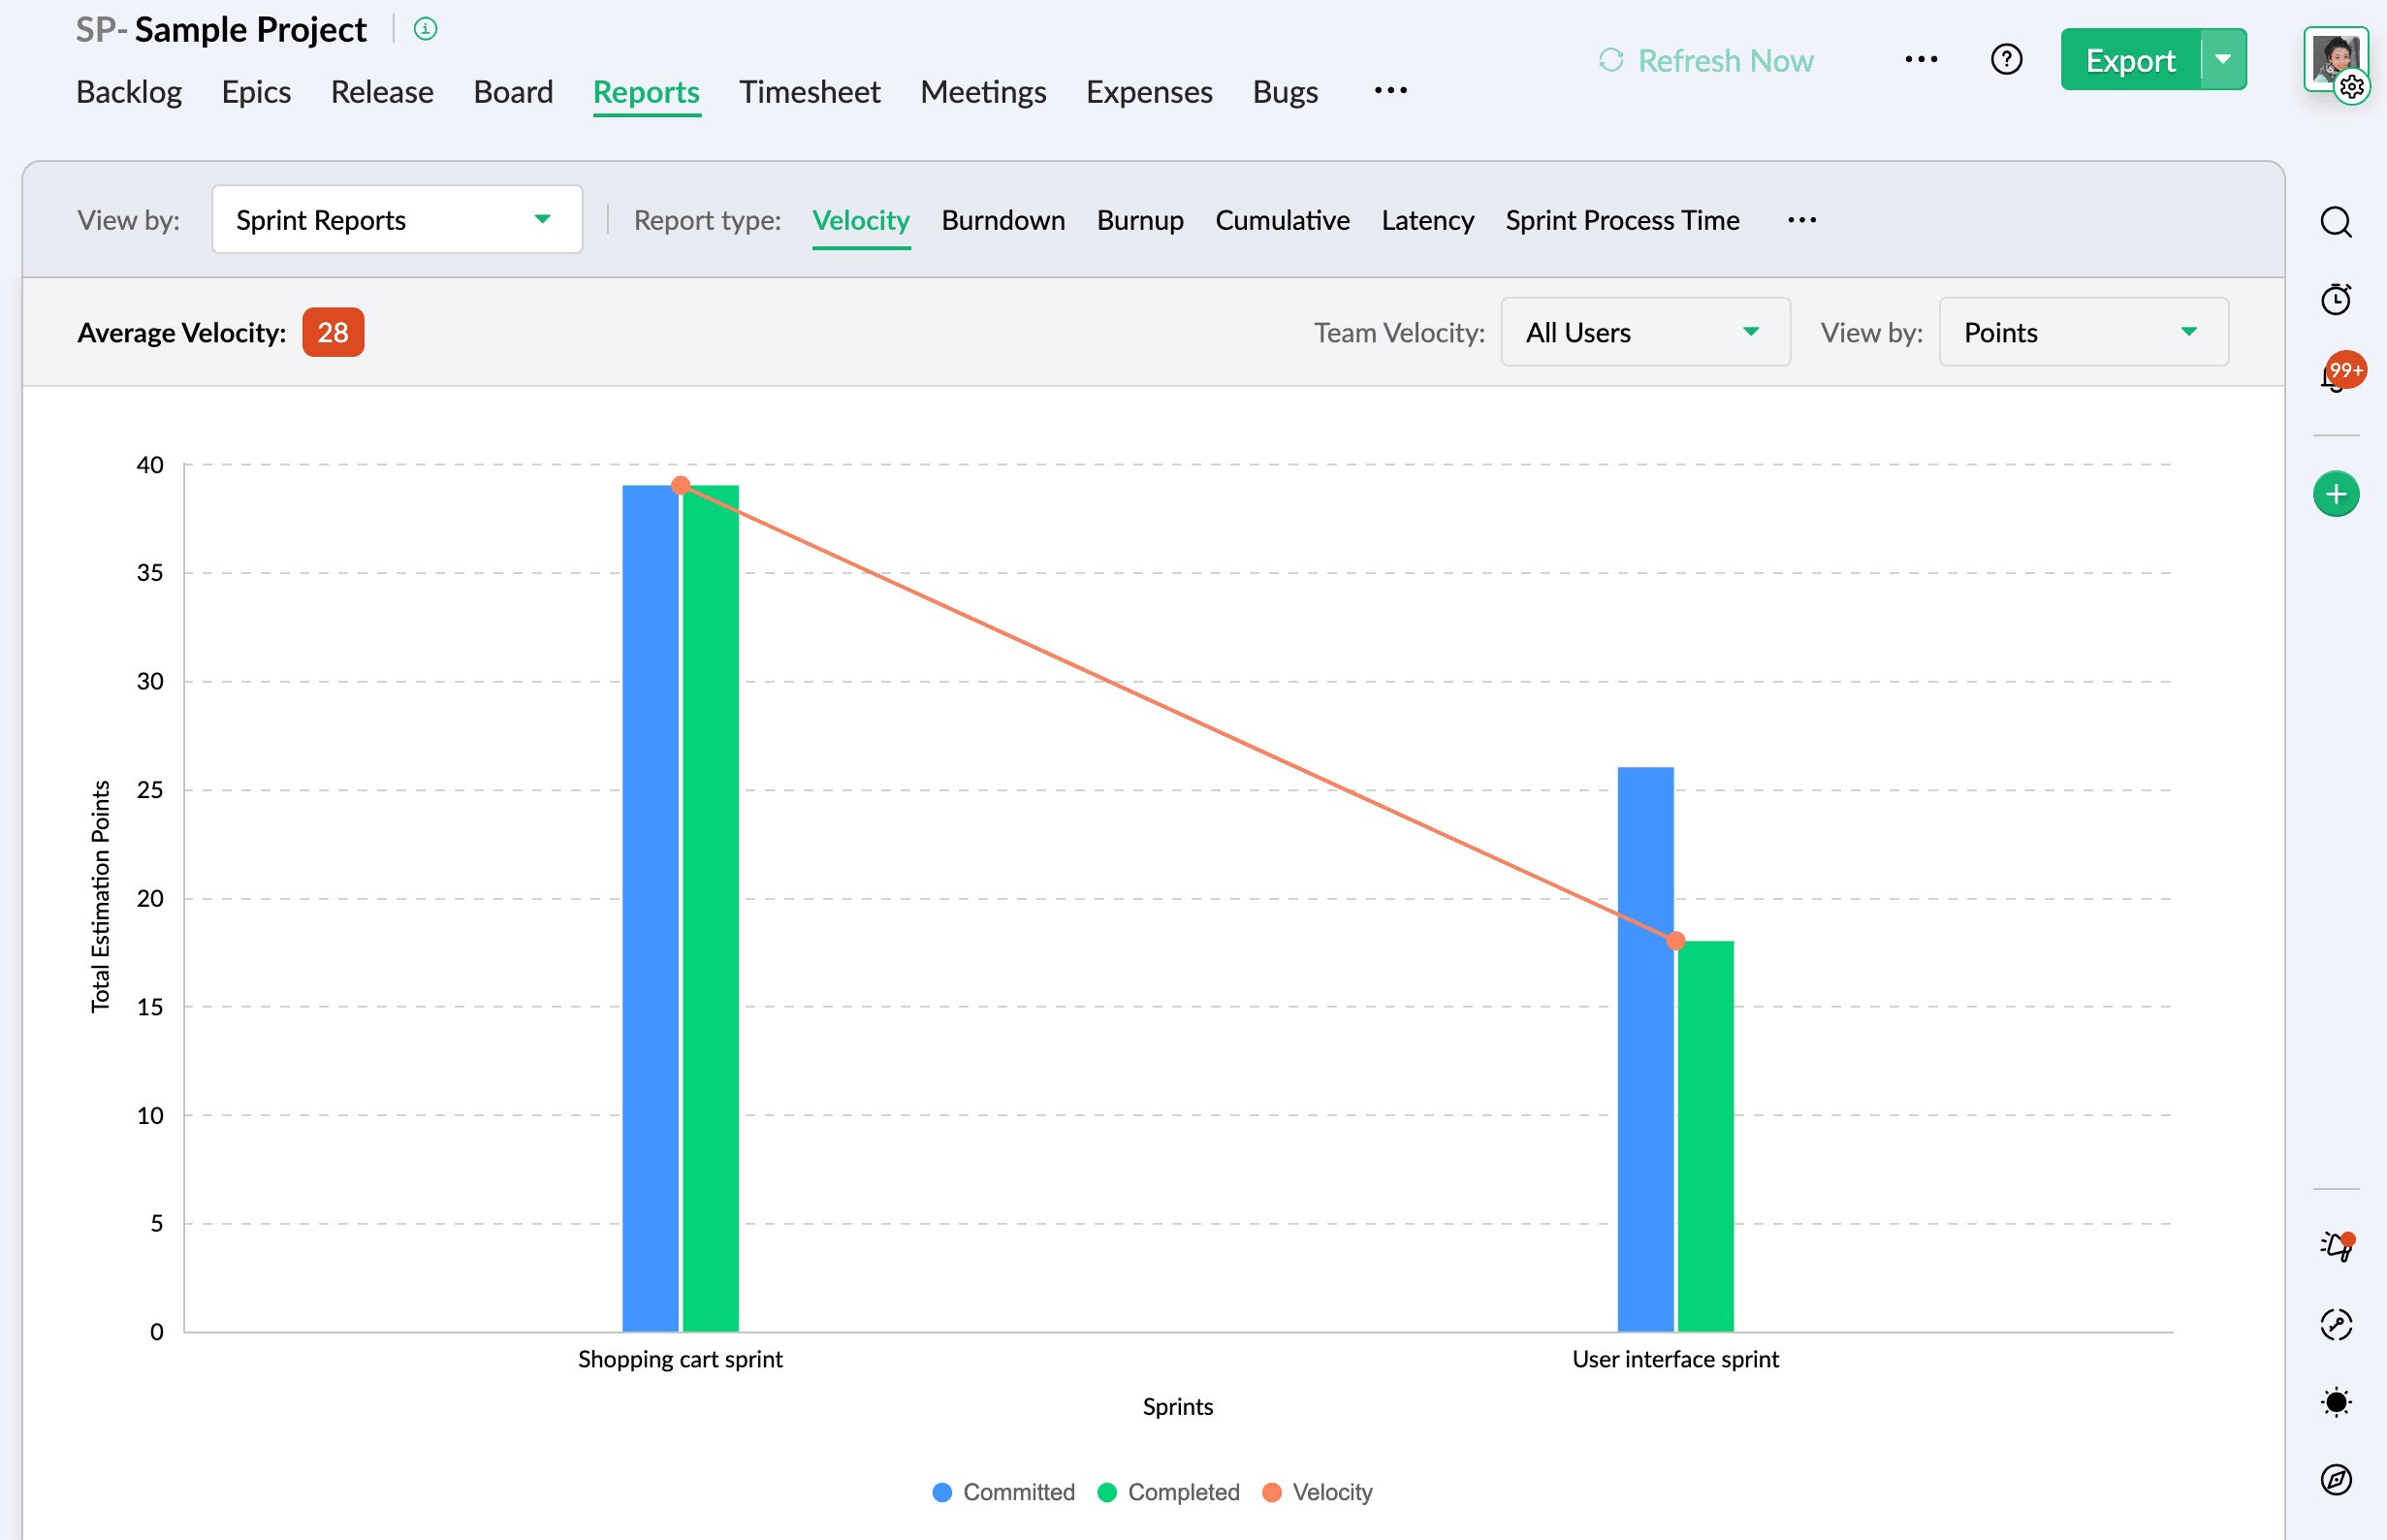Open the Points view by dropdown

point(2083,332)
